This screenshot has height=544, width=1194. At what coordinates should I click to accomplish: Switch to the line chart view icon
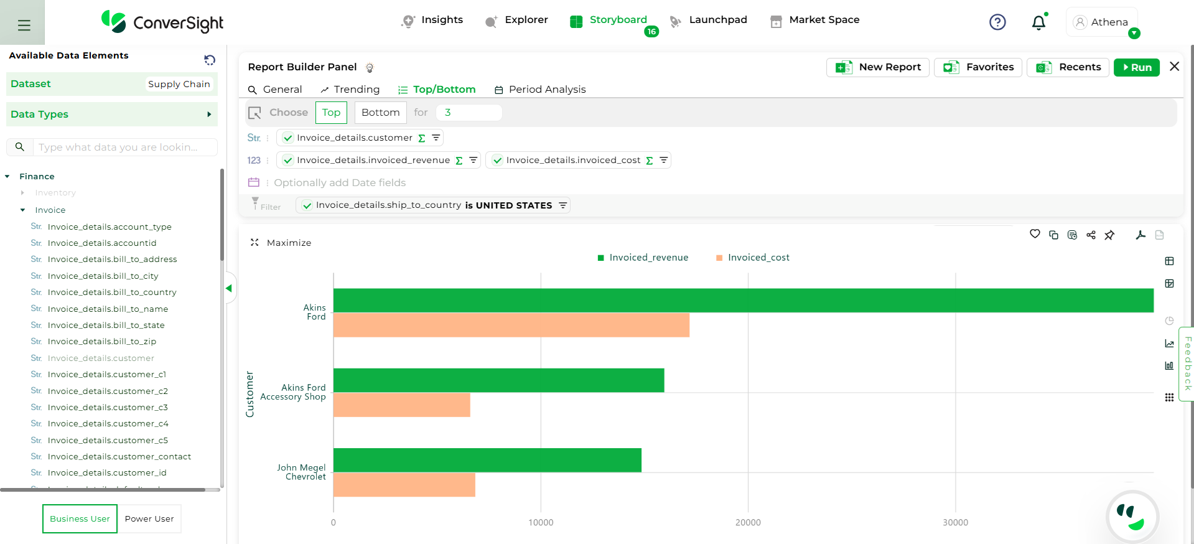pyautogui.click(x=1169, y=344)
